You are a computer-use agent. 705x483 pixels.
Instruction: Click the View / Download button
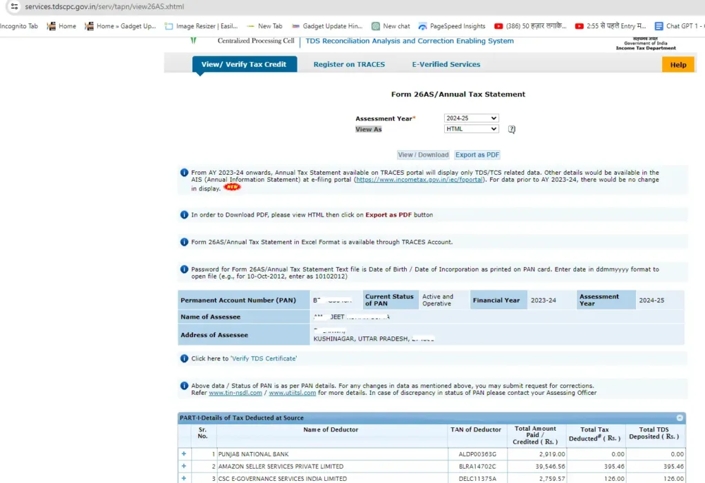tap(423, 155)
